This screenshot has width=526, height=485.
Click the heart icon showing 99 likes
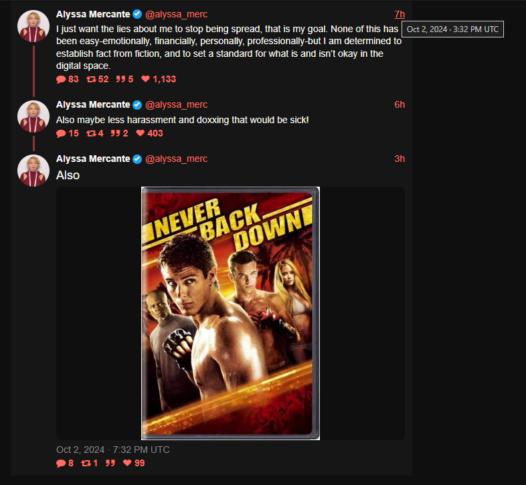tap(127, 463)
